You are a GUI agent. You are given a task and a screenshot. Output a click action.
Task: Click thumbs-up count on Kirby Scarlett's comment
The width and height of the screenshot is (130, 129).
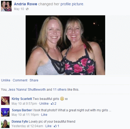coord(54,104)
